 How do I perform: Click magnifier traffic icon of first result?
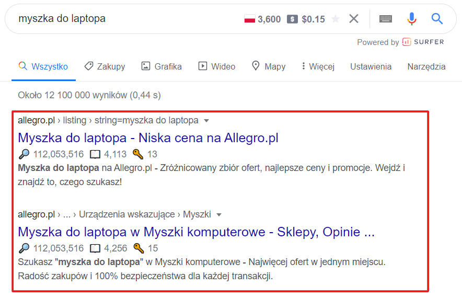click(x=24, y=154)
